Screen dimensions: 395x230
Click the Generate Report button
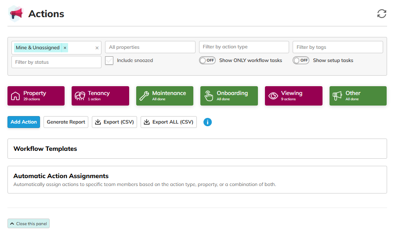(x=66, y=122)
